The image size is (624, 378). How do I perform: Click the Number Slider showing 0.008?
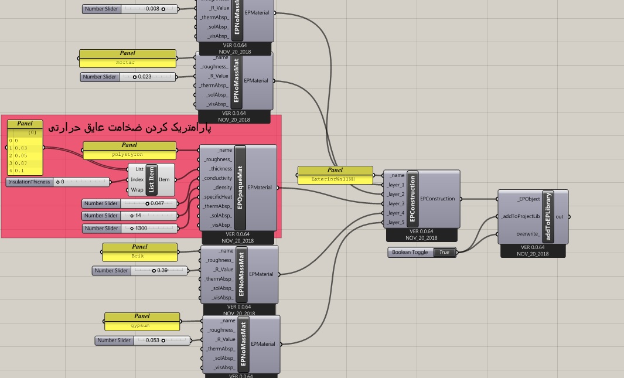[129, 9]
